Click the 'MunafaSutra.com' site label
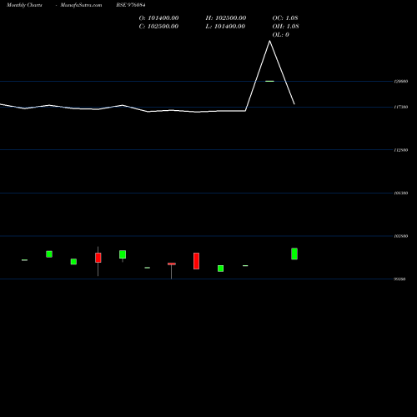The image size is (417, 417). [81, 5]
